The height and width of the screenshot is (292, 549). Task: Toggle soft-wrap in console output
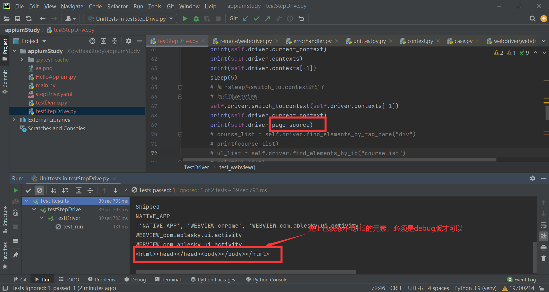(x=544, y=225)
